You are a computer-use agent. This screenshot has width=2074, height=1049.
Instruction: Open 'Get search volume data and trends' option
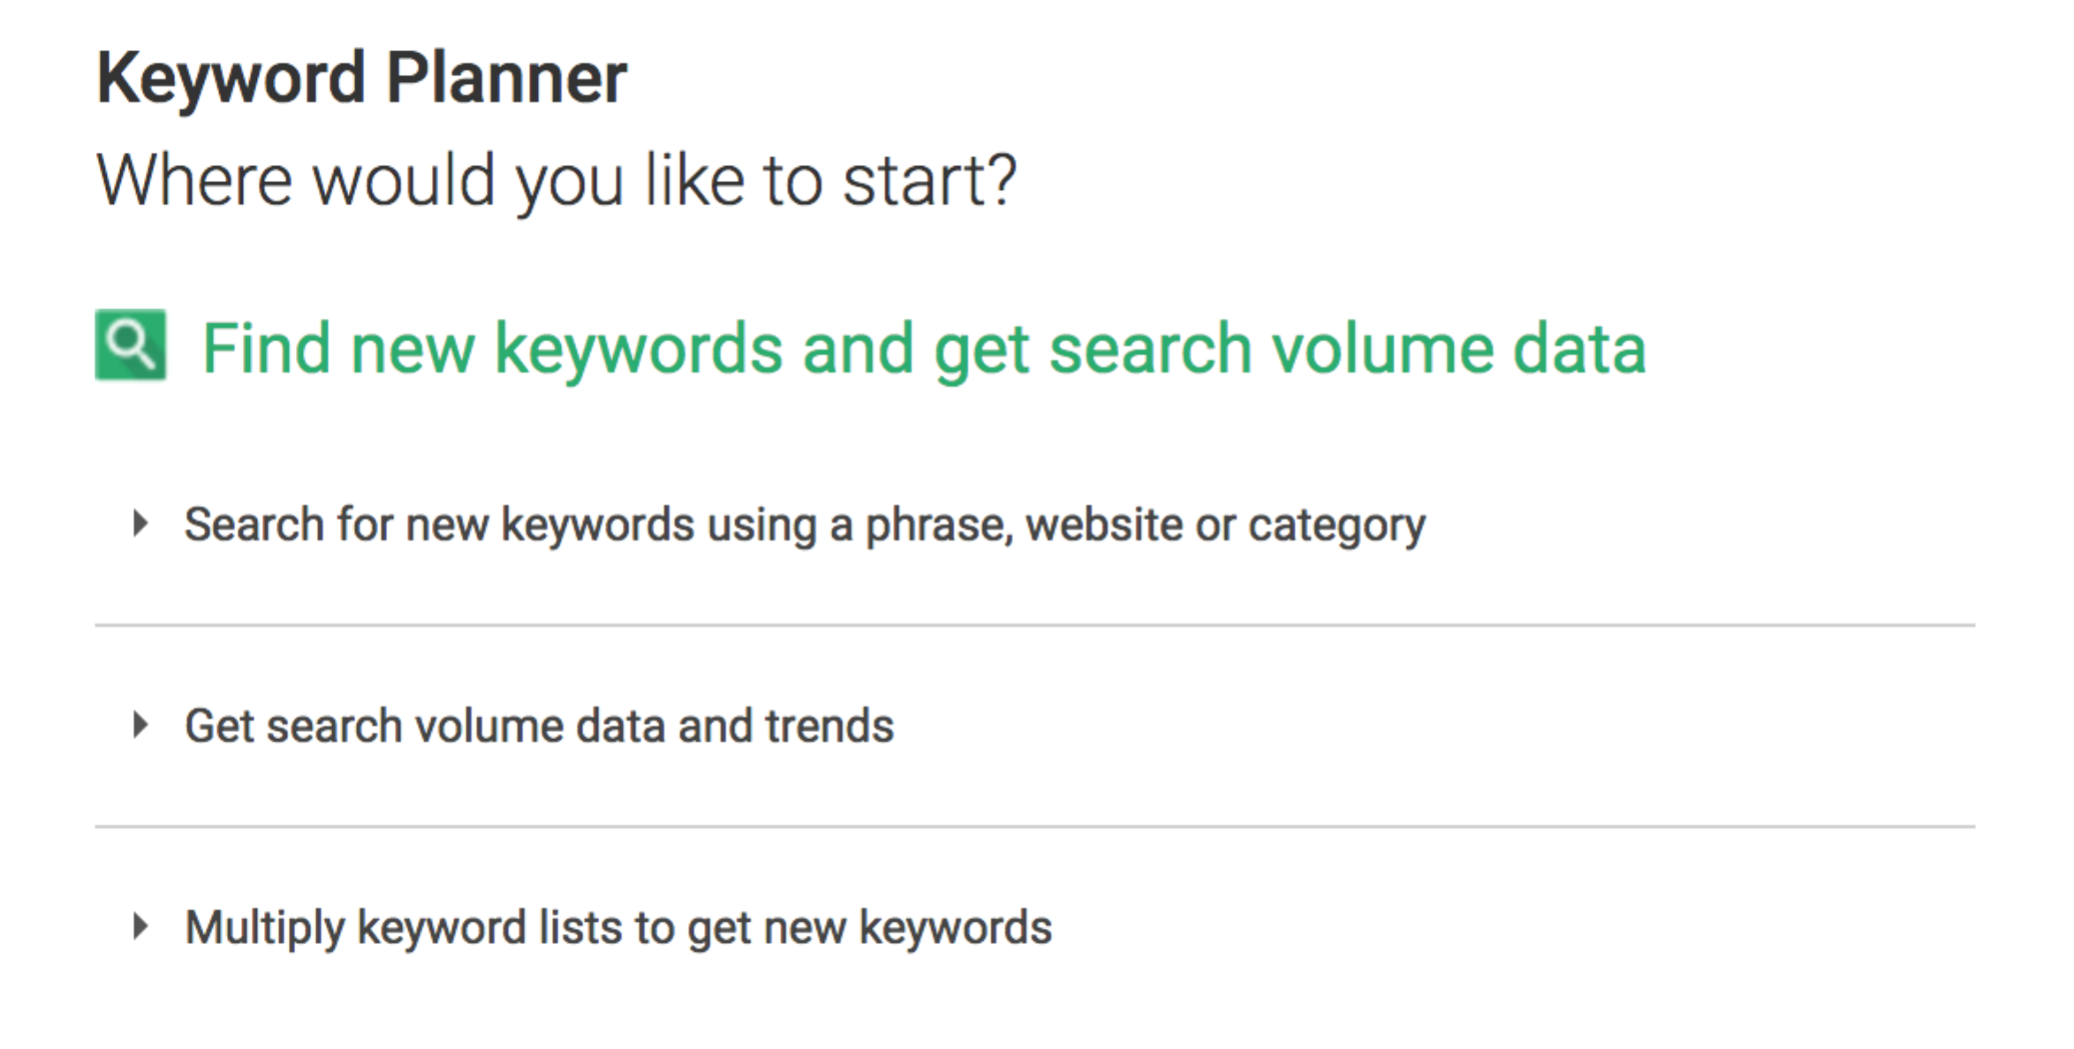[x=539, y=726]
